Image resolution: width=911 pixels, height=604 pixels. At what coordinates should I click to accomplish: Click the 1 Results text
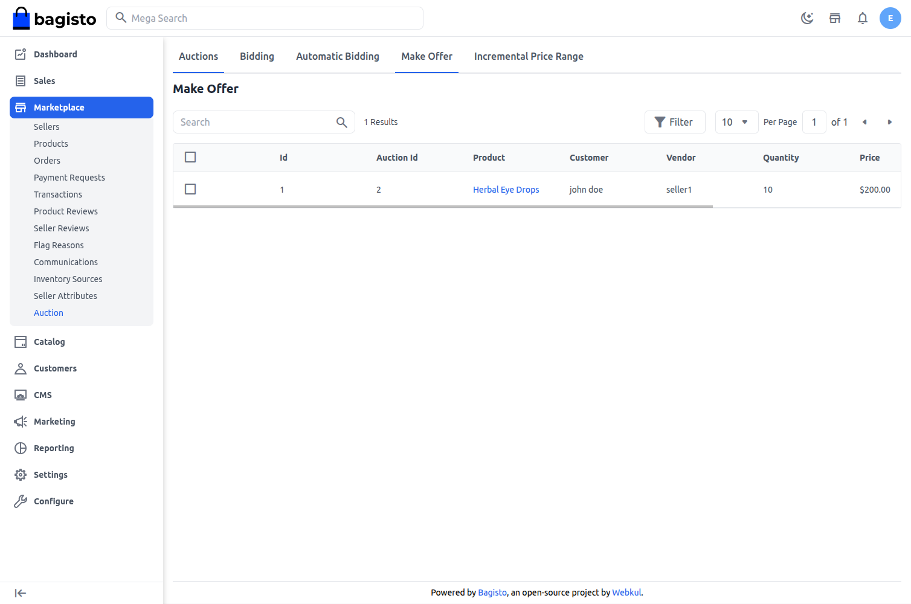381,122
